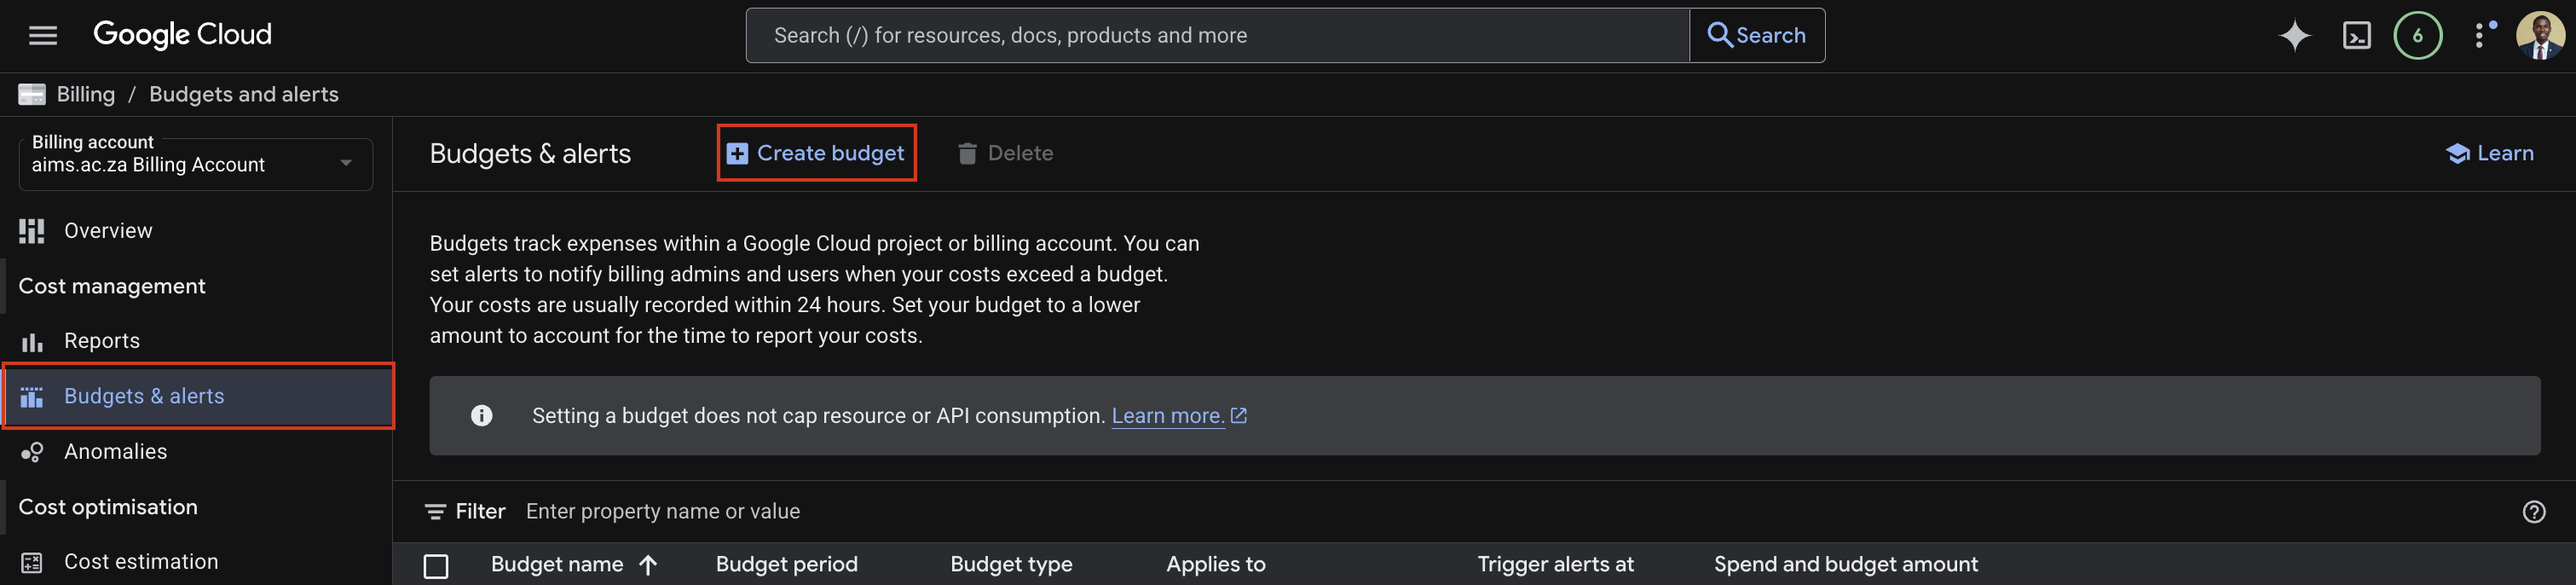Open Gemini AI assistant sparkle icon
This screenshot has width=2576, height=585.
[x=2295, y=36]
